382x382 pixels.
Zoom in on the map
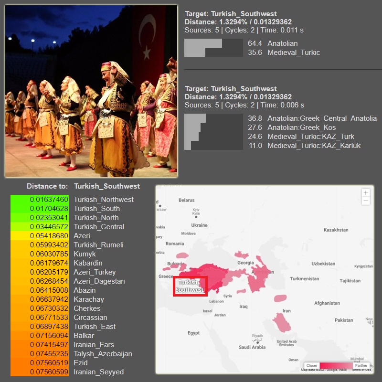tap(366, 192)
